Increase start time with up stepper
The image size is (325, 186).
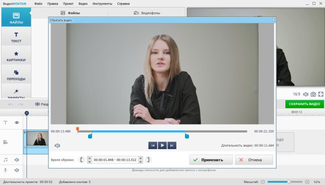pos(89,158)
